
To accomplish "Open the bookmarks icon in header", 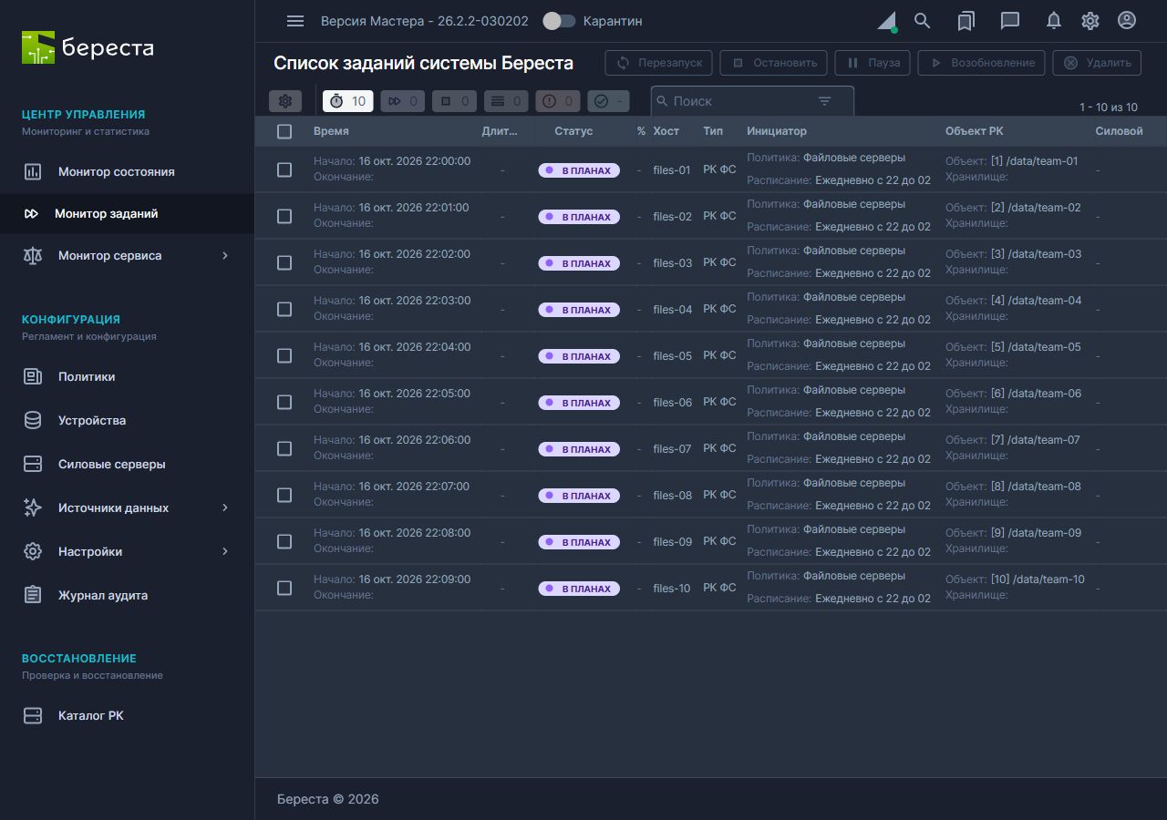I will (x=966, y=21).
